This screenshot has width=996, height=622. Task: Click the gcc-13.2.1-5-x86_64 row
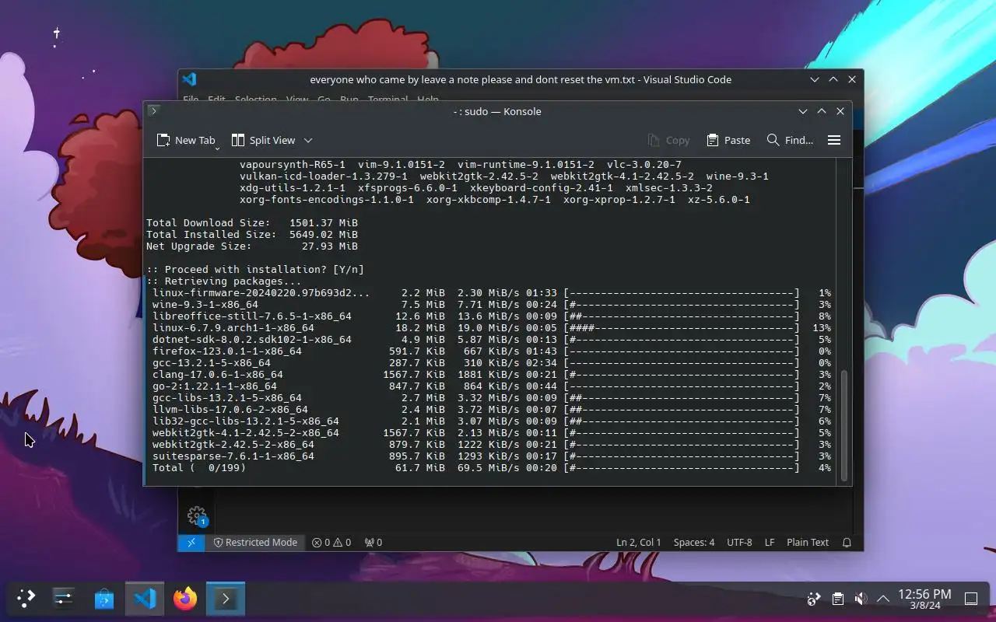[492, 363]
